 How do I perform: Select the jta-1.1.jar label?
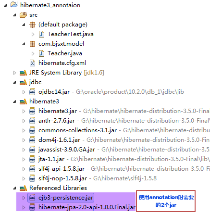coord(51,159)
